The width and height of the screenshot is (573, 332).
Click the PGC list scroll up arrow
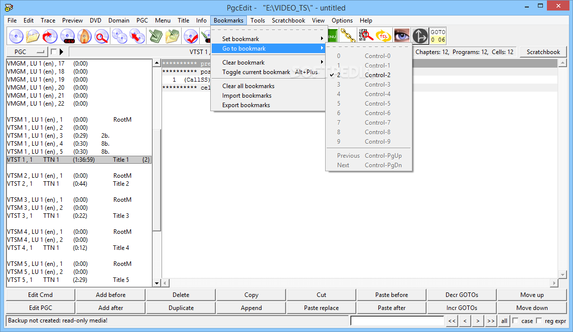[157, 63]
